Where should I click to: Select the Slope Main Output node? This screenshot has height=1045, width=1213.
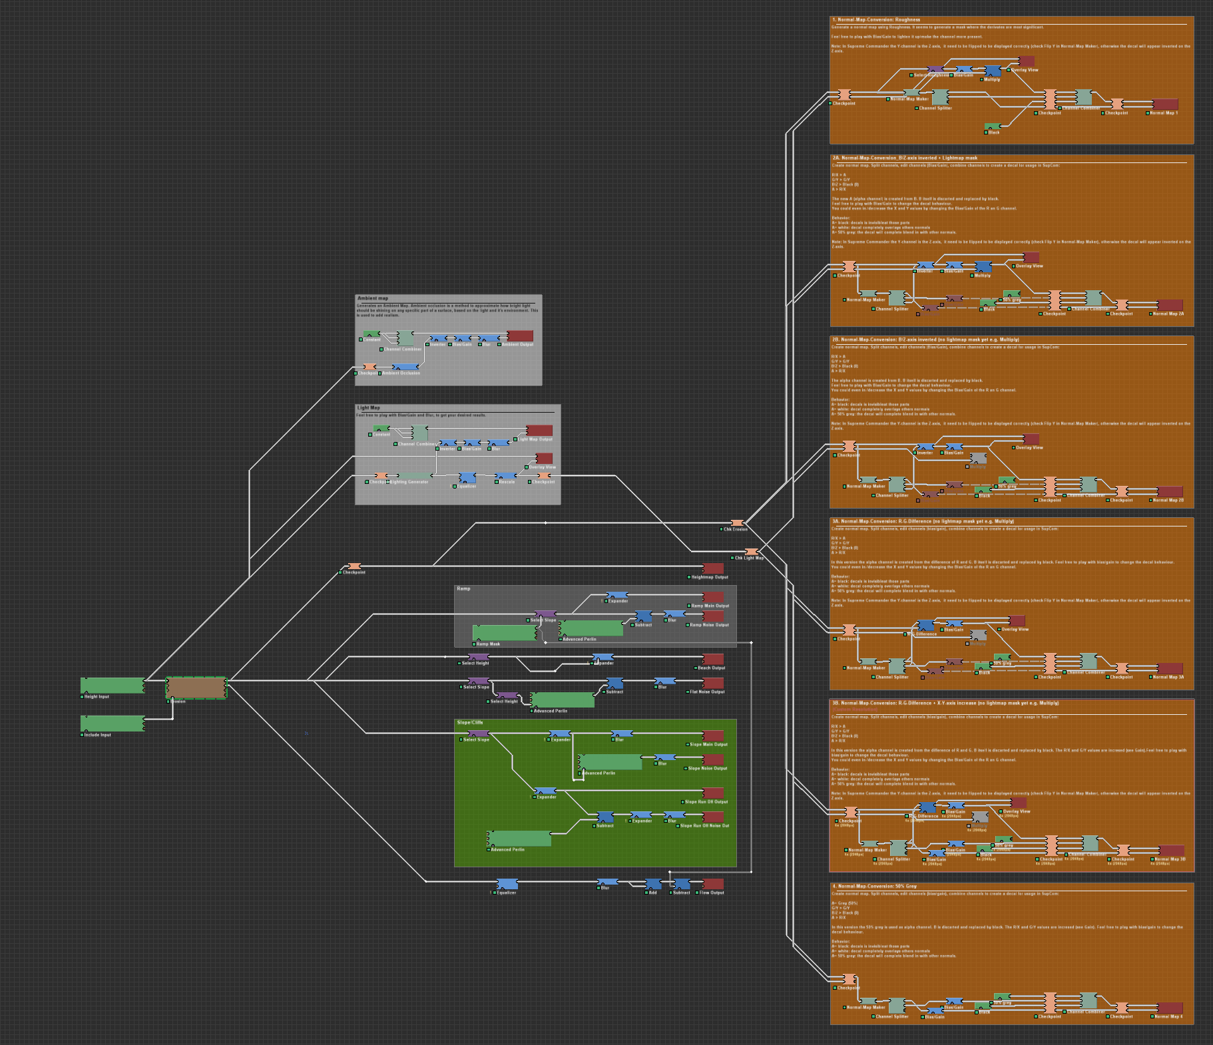pyautogui.click(x=714, y=735)
